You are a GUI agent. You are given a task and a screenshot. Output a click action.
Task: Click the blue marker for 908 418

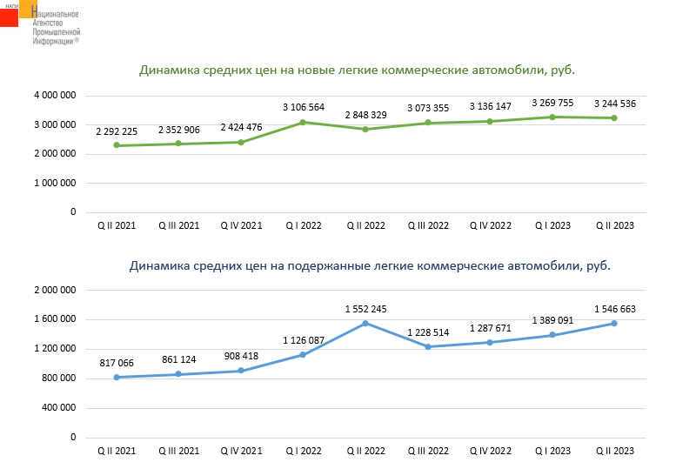click(x=241, y=371)
